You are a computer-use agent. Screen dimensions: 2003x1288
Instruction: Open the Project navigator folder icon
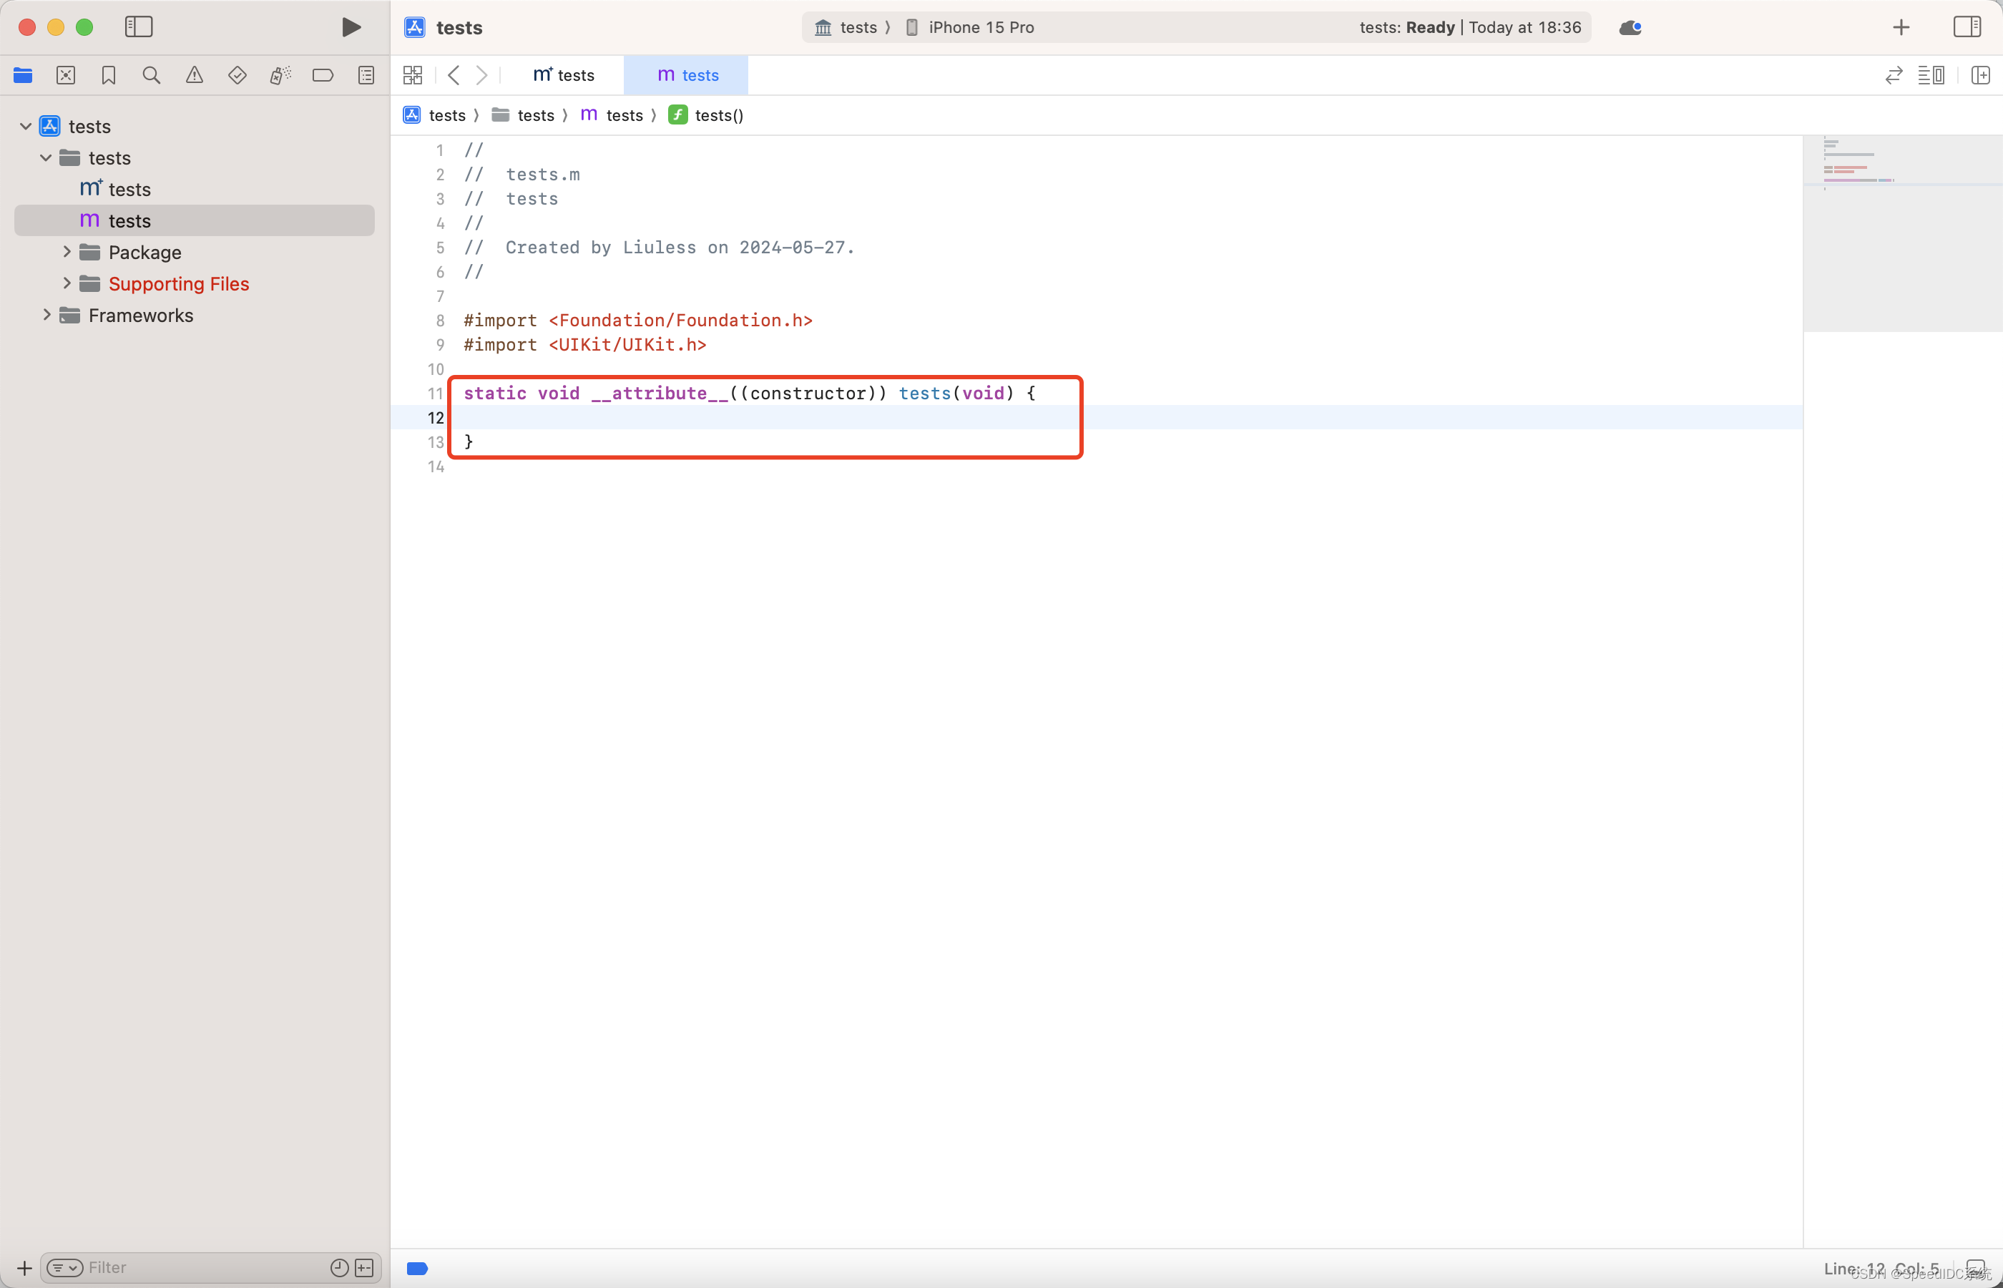coord(23,75)
